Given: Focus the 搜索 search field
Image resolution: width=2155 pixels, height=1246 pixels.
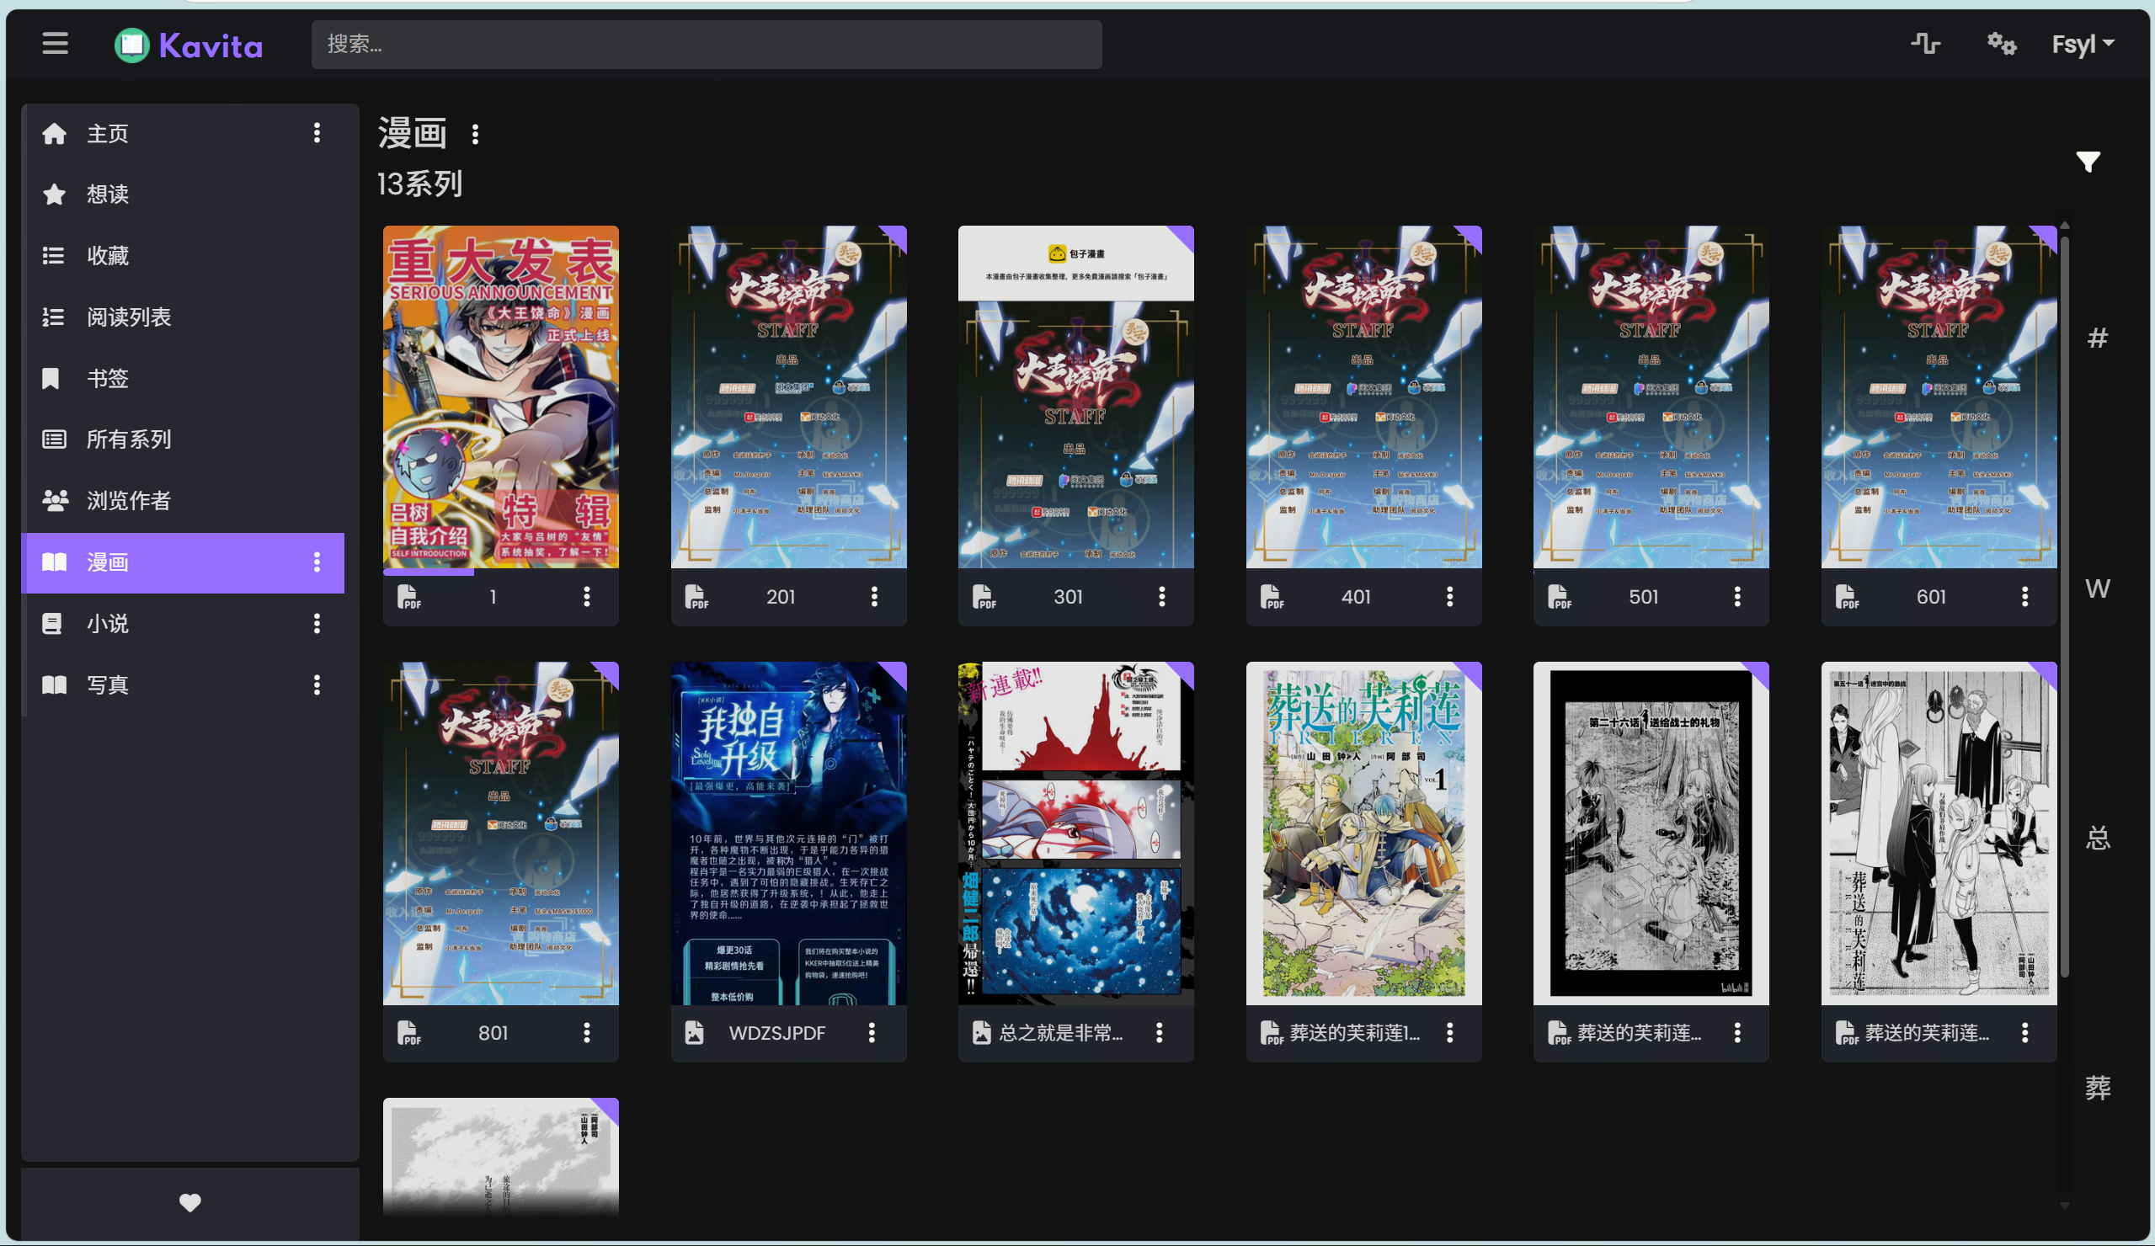Looking at the screenshot, I should point(707,45).
